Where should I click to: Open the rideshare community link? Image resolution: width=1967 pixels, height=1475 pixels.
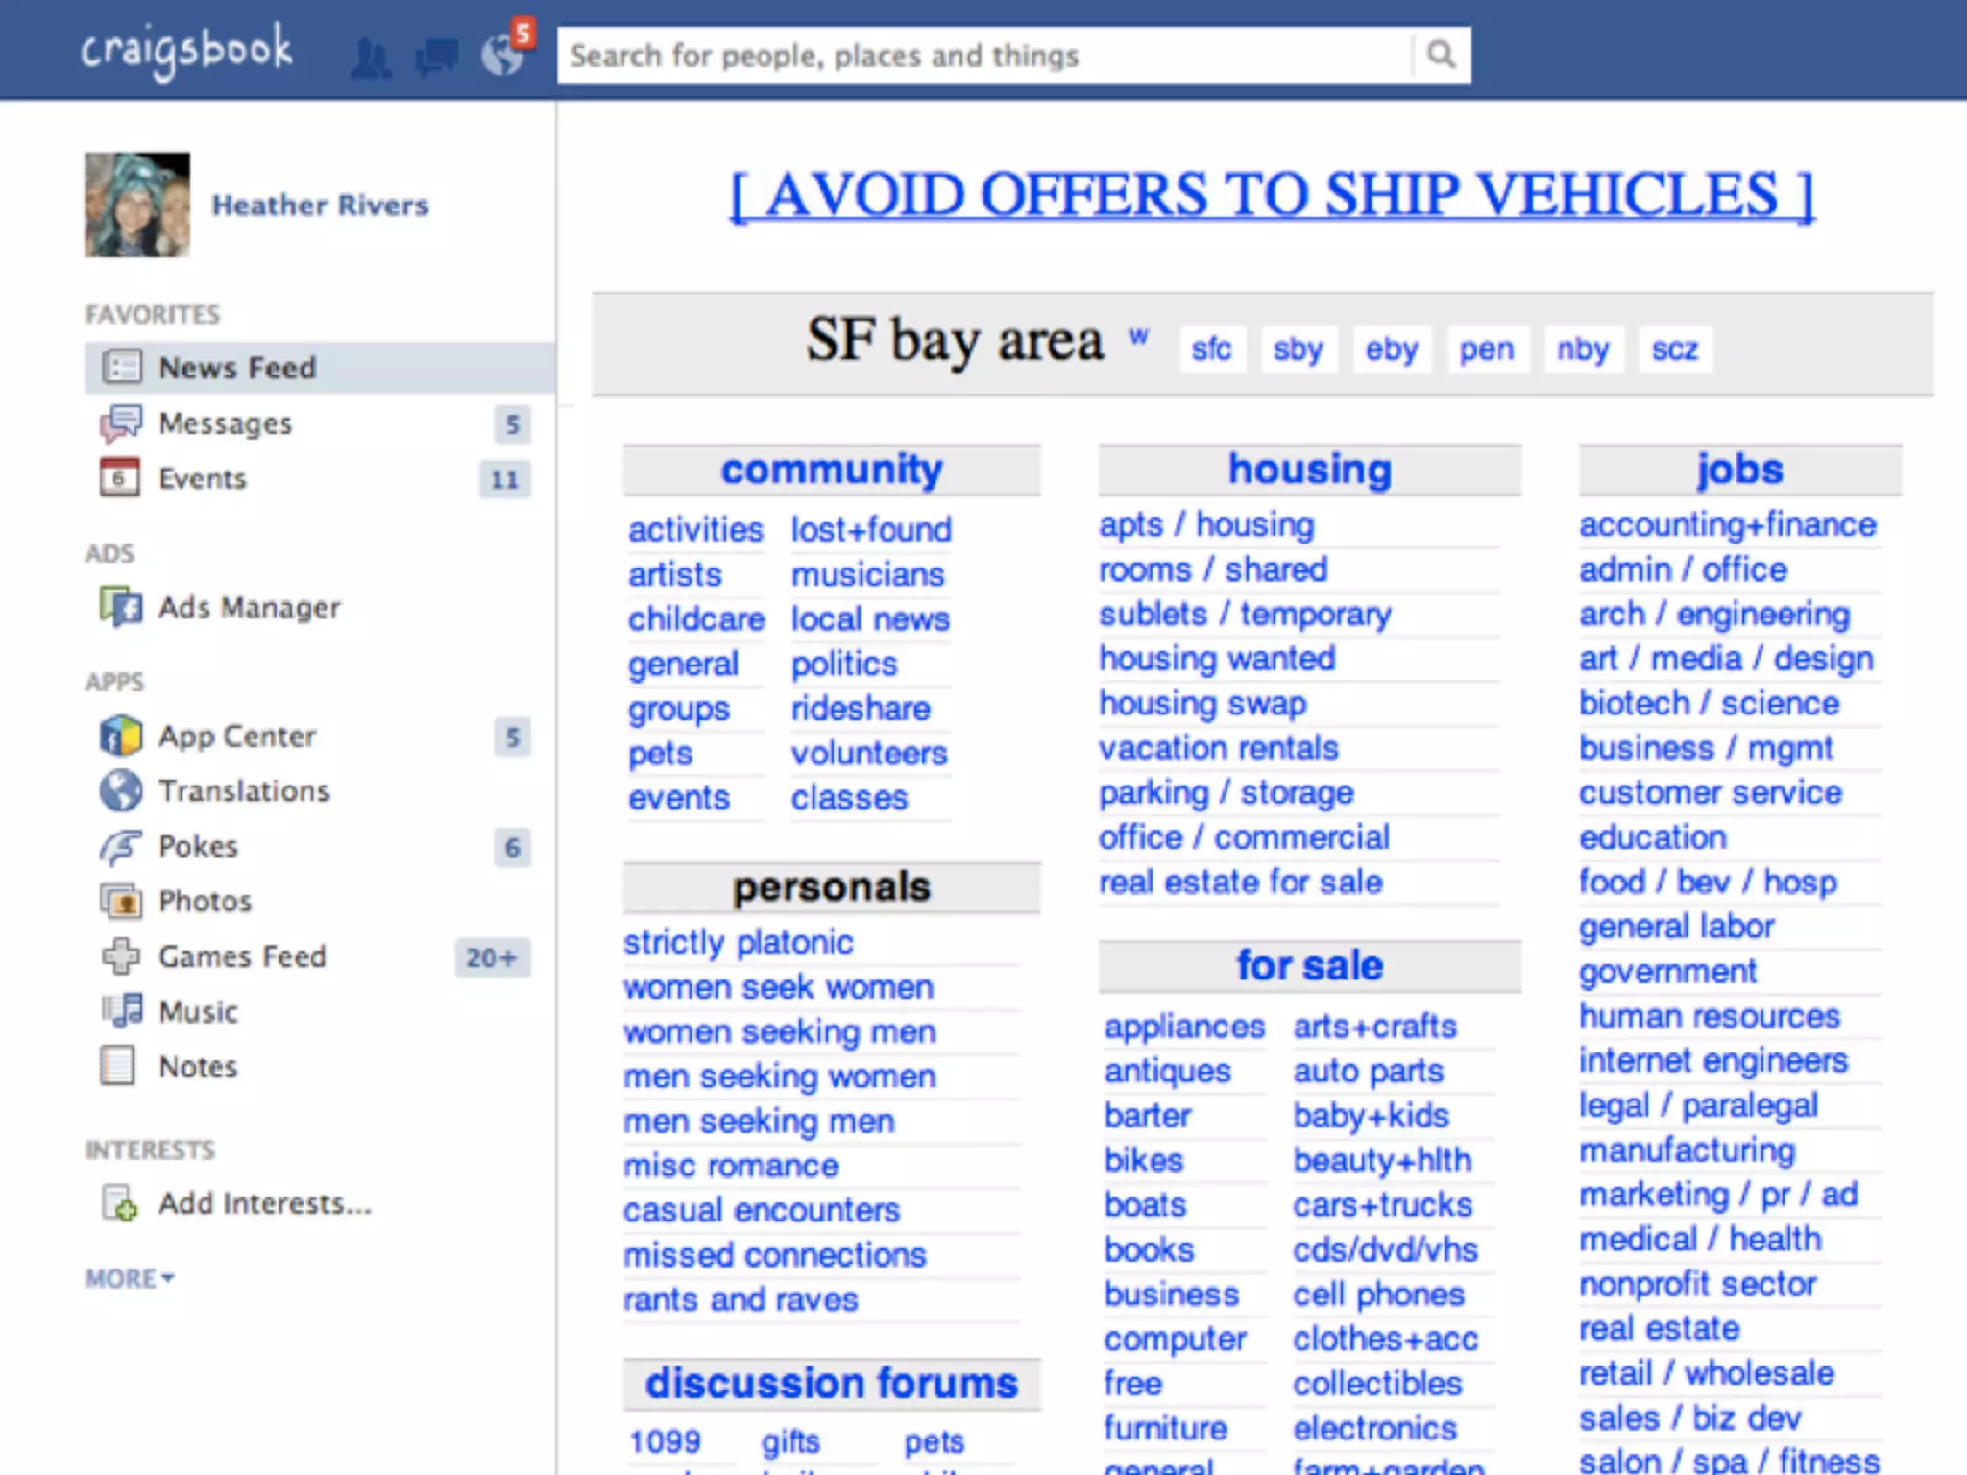861,709
